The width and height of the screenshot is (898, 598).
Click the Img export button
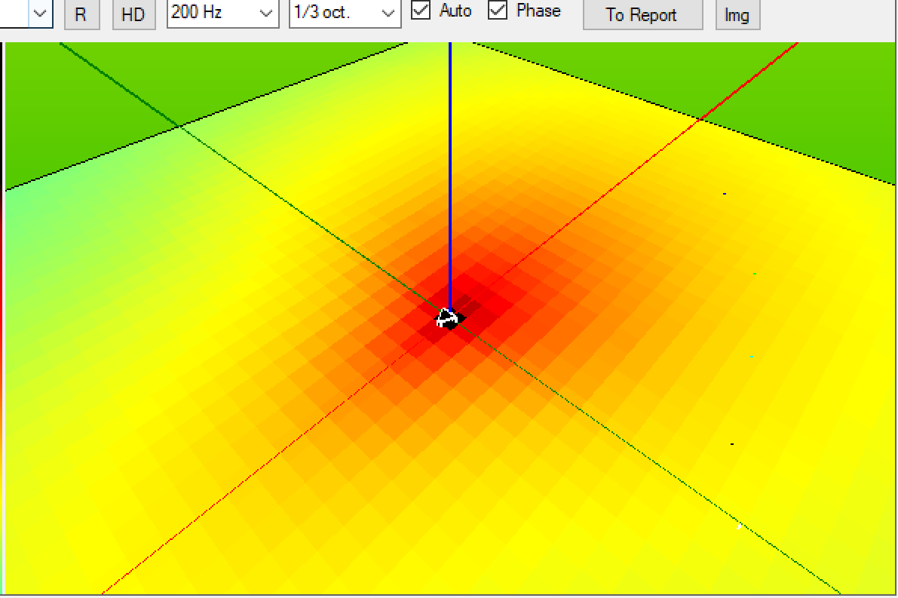tap(737, 14)
